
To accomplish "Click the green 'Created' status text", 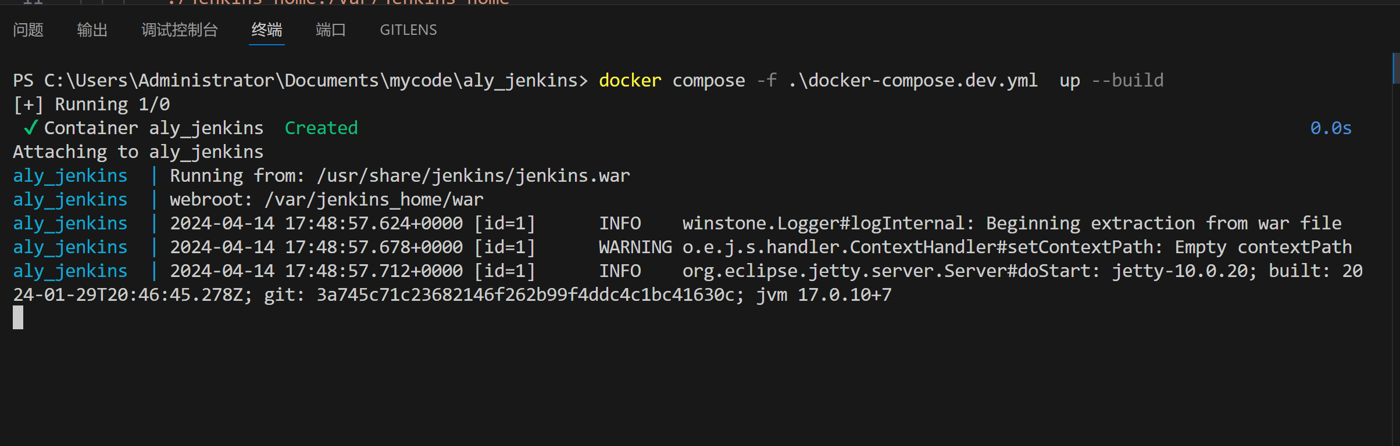I will [321, 128].
